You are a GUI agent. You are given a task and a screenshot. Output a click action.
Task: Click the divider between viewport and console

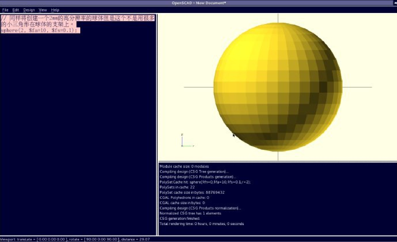277,161
